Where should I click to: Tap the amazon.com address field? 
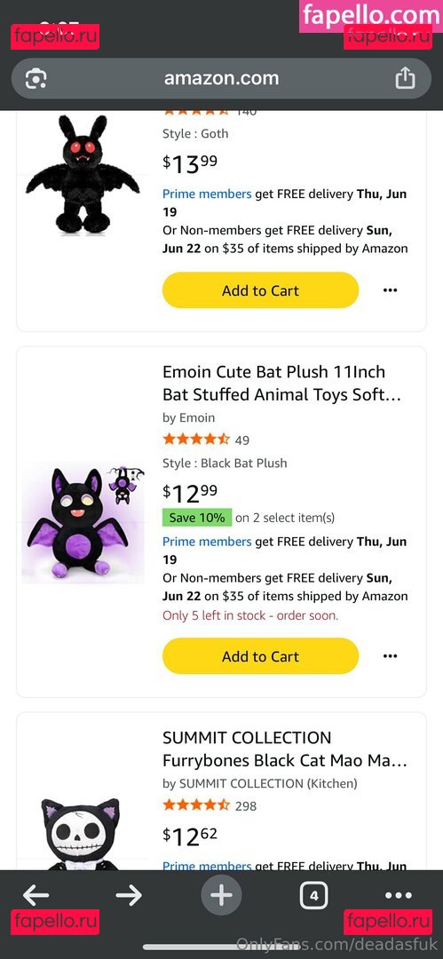click(x=222, y=78)
